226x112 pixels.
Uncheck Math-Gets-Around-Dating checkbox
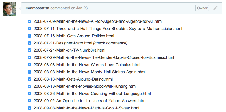(29, 79)
